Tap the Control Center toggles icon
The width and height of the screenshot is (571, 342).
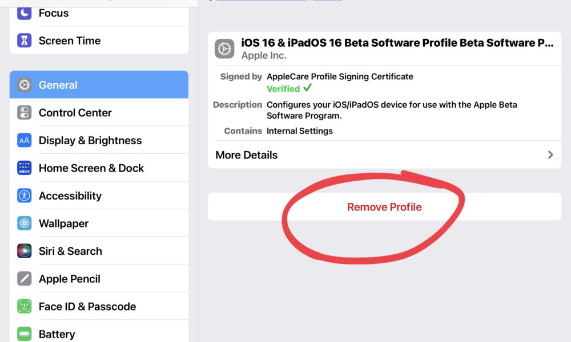pos(24,113)
